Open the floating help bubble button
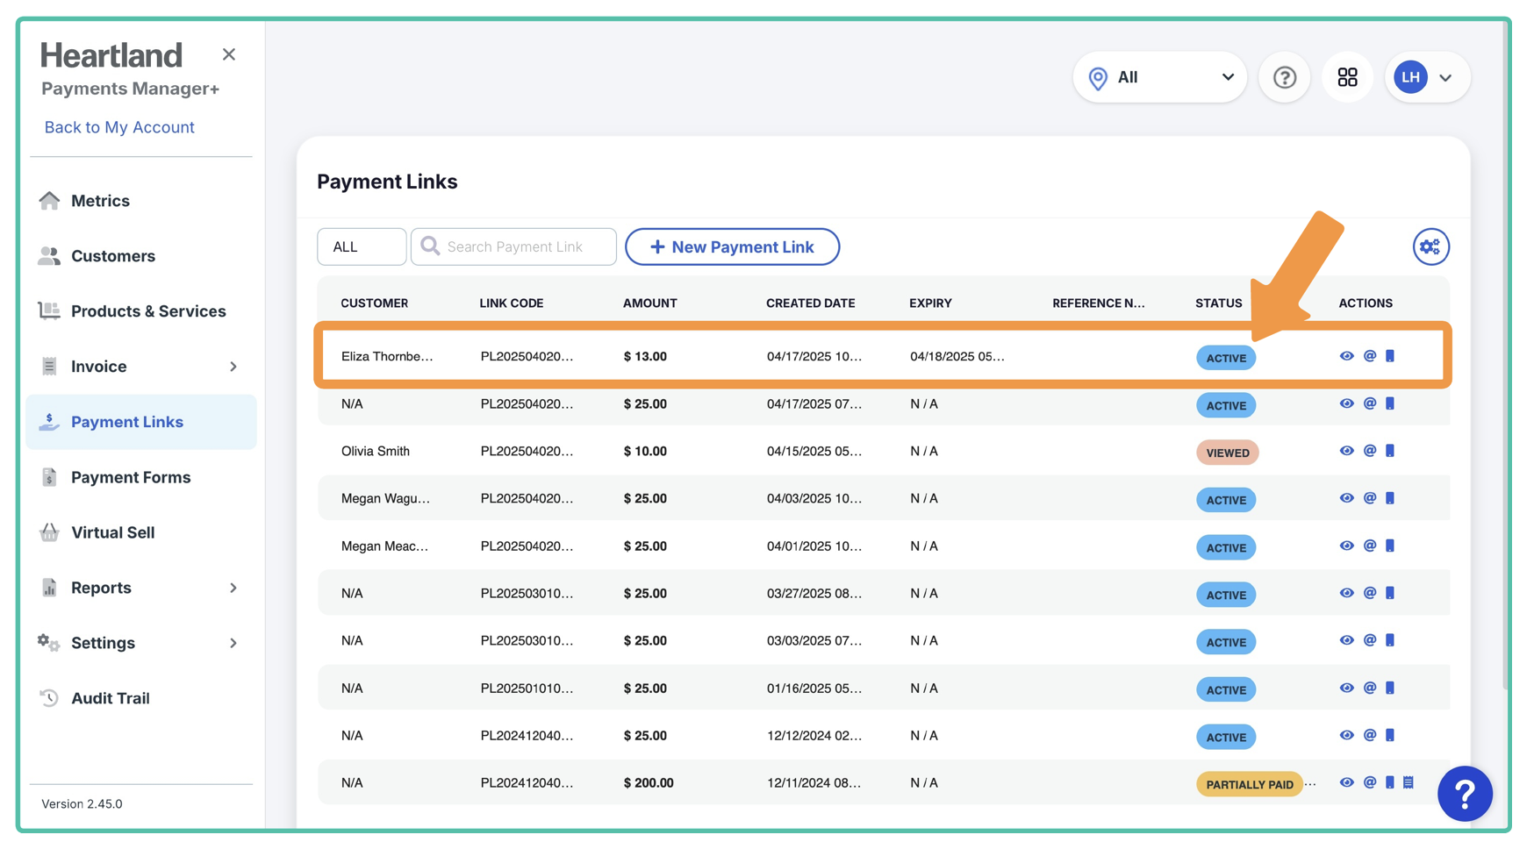The width and height of the screenshot is (1534, 849). [x=1464, y=794]
